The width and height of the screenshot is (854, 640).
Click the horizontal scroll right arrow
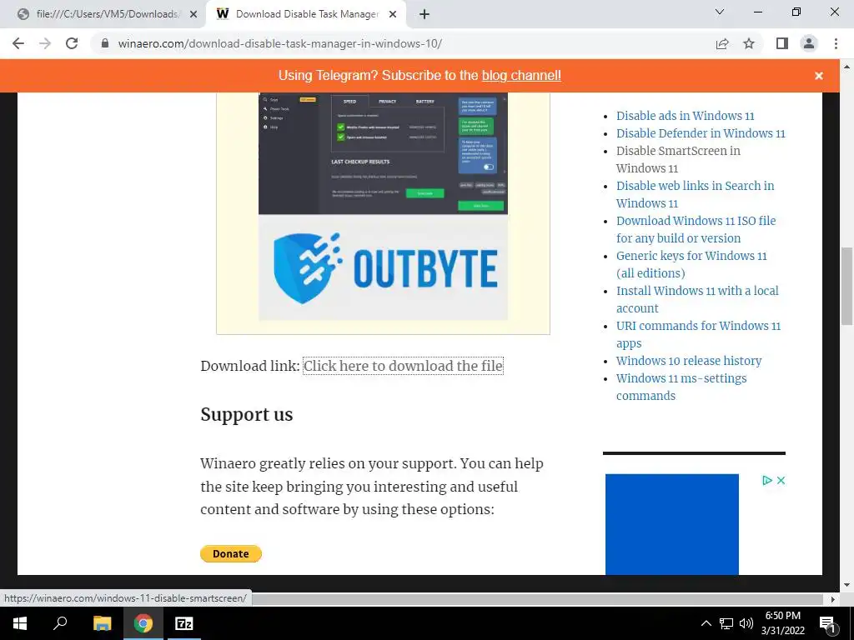[833, 598]
